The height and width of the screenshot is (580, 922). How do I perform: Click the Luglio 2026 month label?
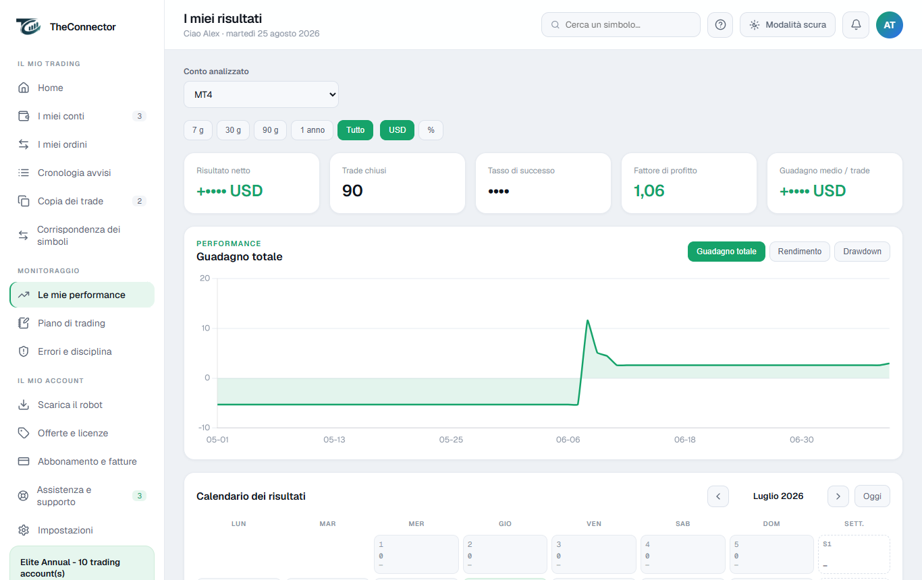coord(778,496)
